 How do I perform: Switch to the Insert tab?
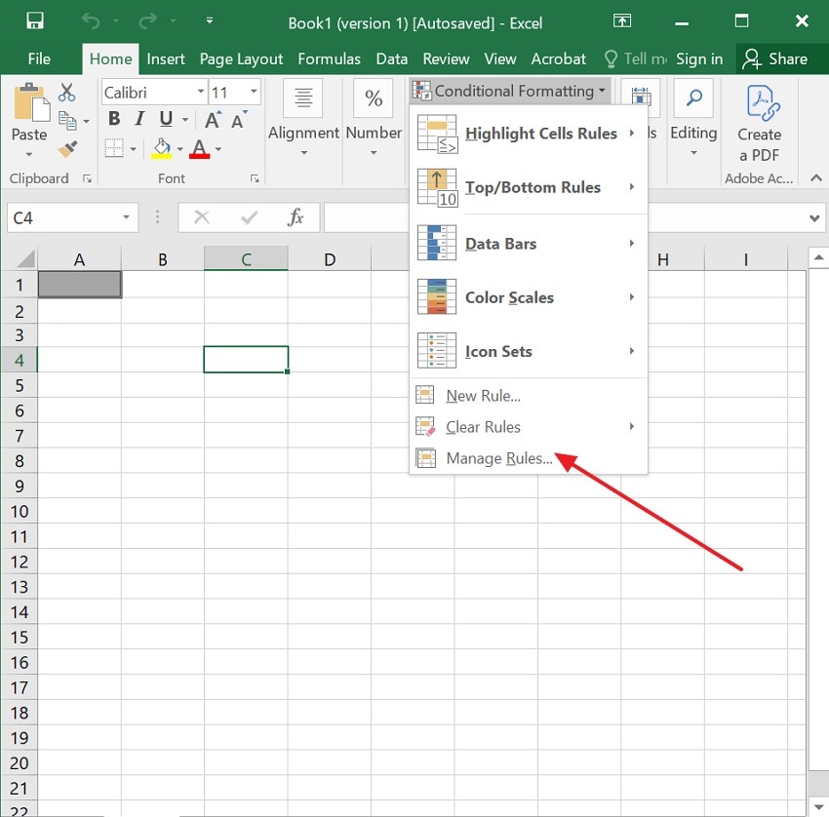point(166,58)
